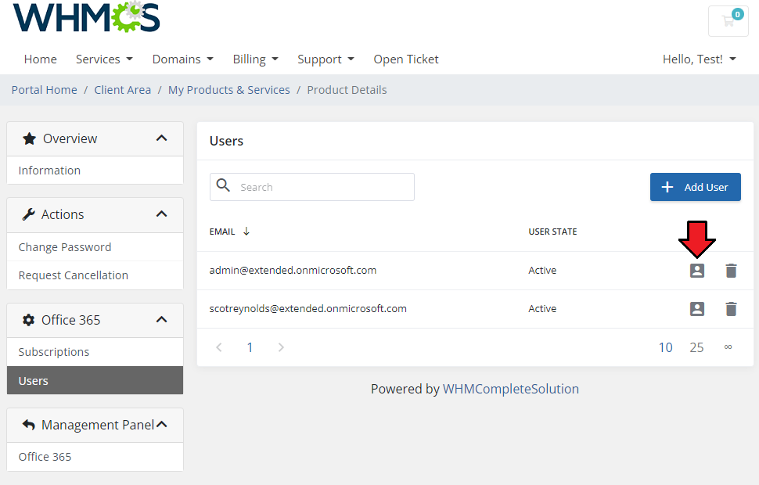759x485 pixels.
Task: Open user details for scotreynolds@extended.onmicrosoft.com
Action: tap(697, 309)
